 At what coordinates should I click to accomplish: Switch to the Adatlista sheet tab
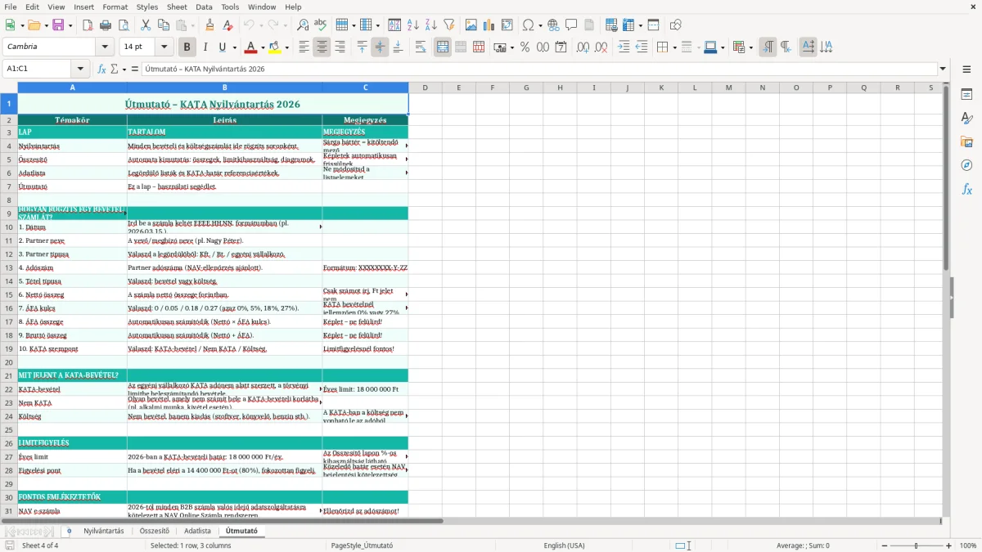(197, 532)
